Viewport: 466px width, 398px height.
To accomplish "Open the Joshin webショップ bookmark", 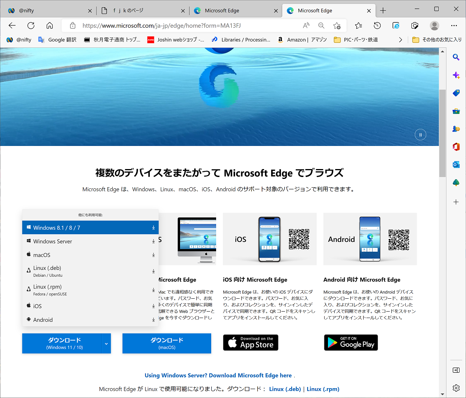I will (x=176, y=39).
